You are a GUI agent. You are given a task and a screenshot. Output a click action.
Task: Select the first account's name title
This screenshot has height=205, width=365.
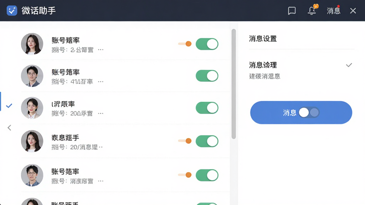(66, 40)
